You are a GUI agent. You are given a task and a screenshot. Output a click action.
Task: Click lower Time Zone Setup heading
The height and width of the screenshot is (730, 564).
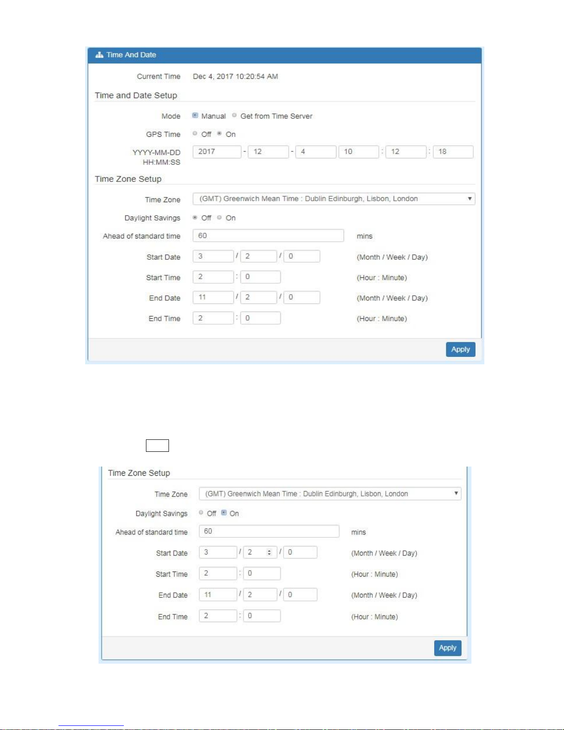[x=139, y=473]
